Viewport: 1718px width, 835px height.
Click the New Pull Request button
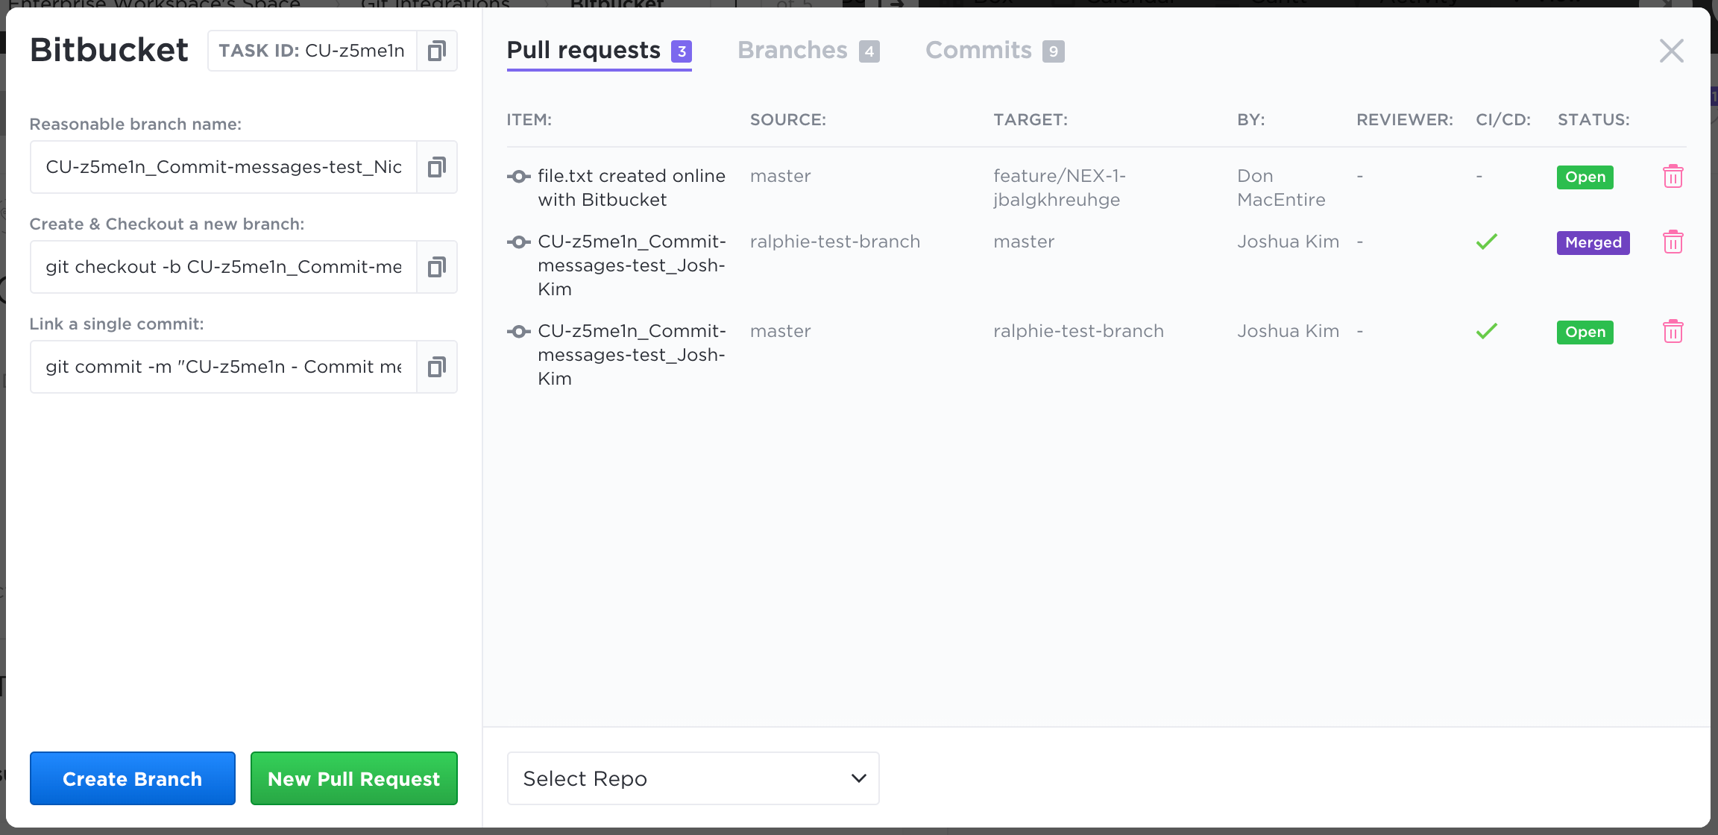(x=353, y=778)
